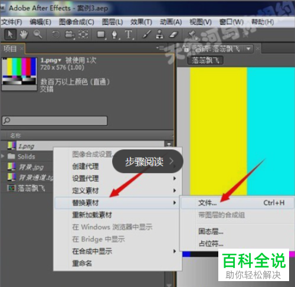Open the 设置代理 submenu
Viewport: 295px width, 287px height.
click(86, 178)
